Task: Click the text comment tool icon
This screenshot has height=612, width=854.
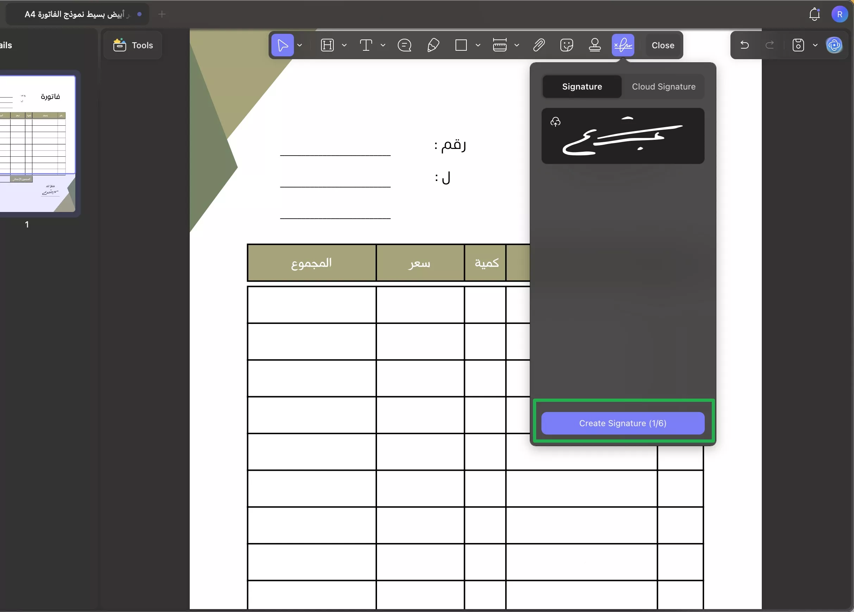Action: (366, 45)
